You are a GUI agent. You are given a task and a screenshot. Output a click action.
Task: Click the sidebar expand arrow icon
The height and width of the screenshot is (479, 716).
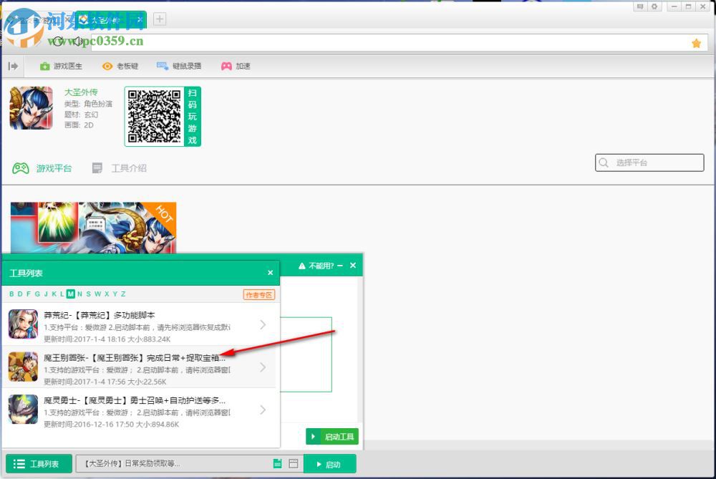coord(13,65)
